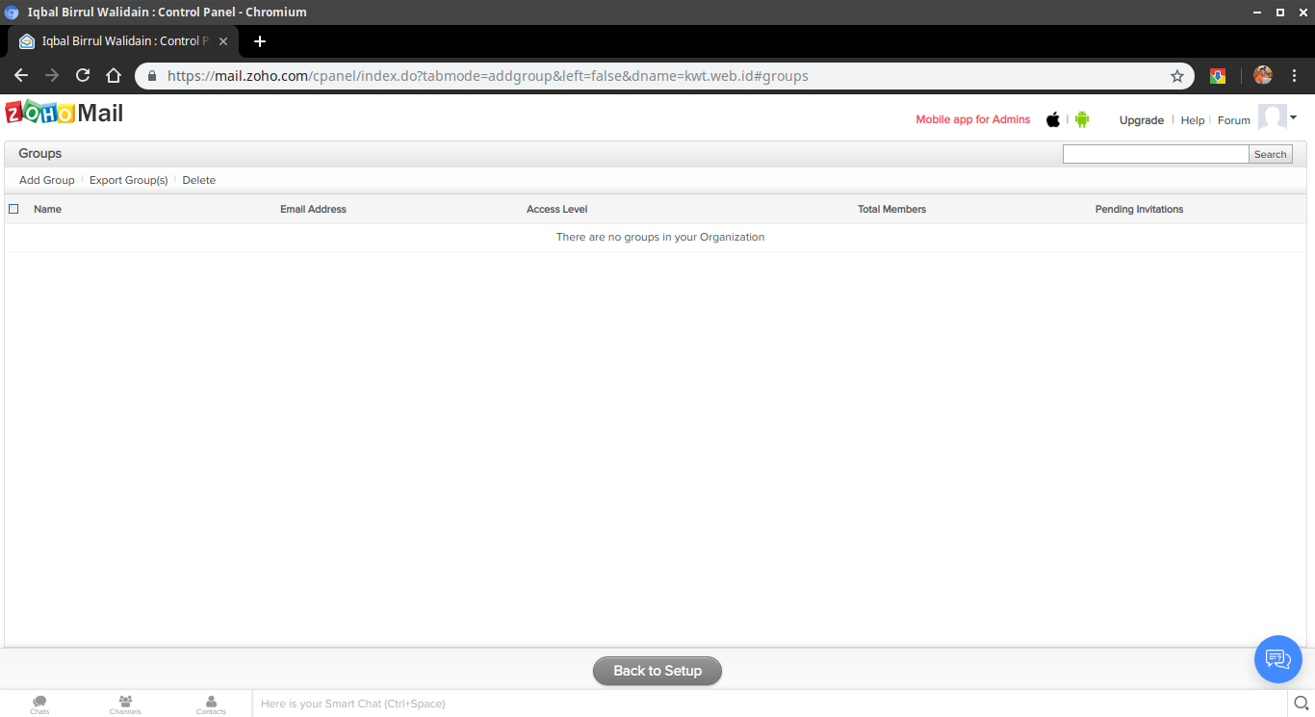The image size is (1315, 717).
Task: Click inside the groups search field
Action: [1155, 153]
